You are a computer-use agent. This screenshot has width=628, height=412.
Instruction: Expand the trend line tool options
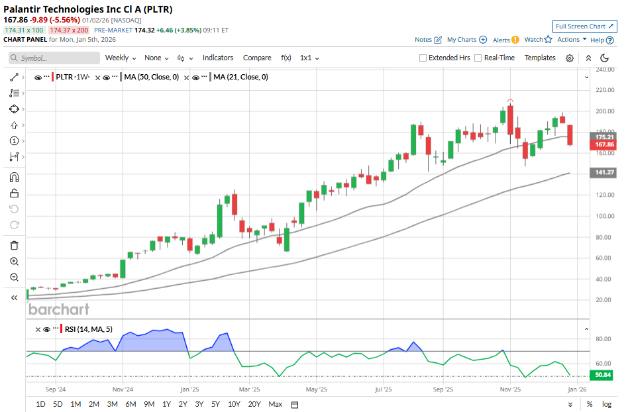23,77
